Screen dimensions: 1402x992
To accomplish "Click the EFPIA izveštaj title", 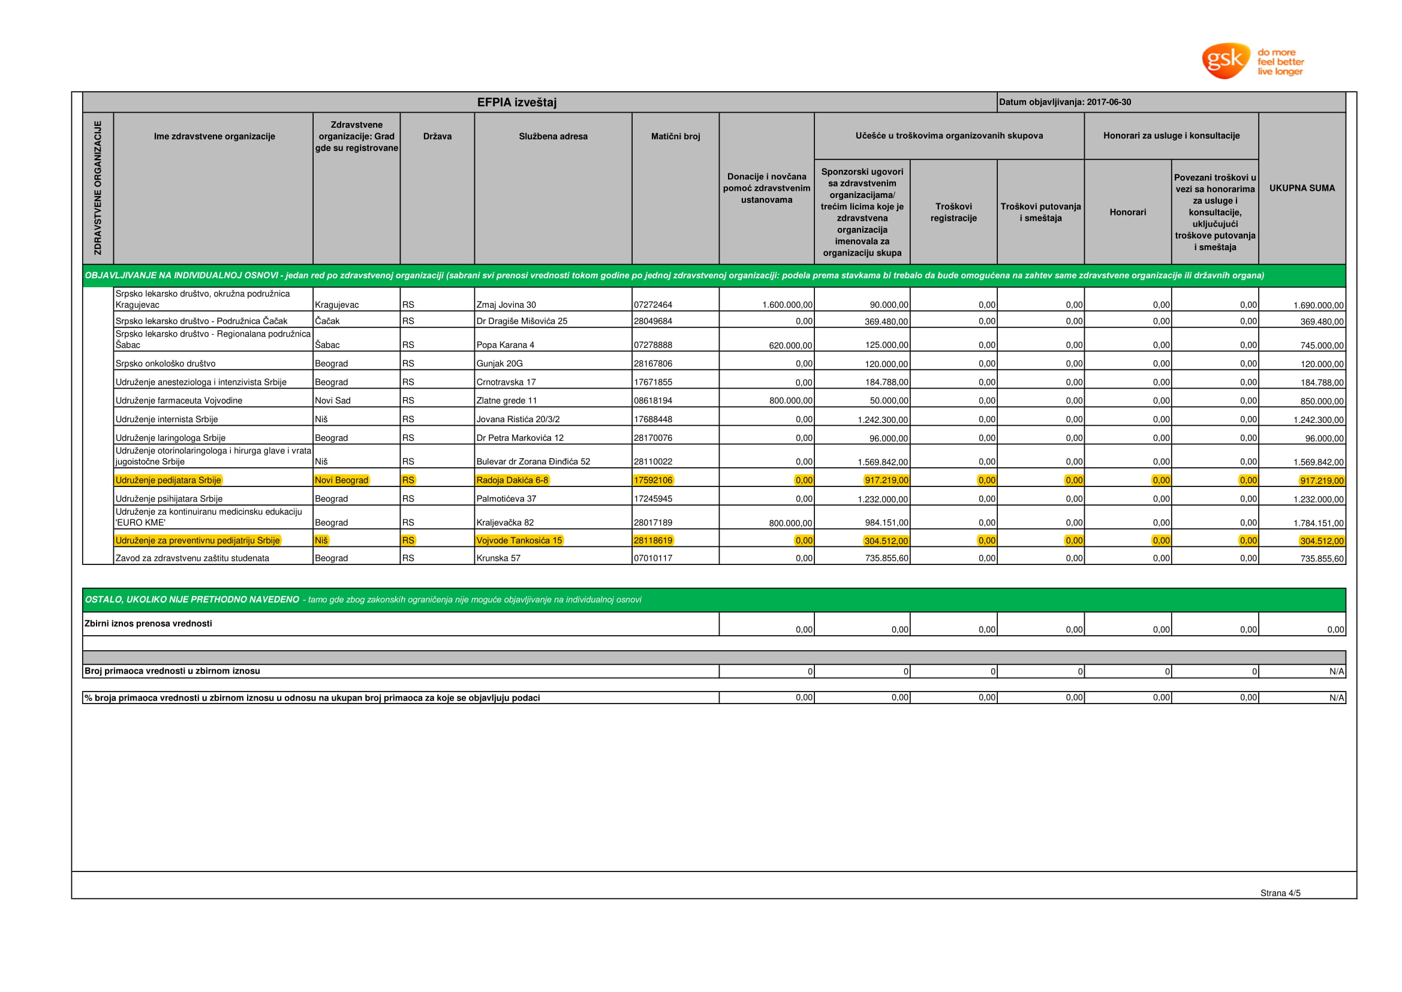I will 516,103.
